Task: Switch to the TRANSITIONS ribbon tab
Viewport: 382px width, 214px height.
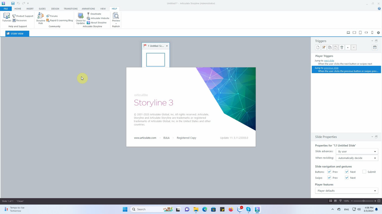Action: tap(70, 9)
